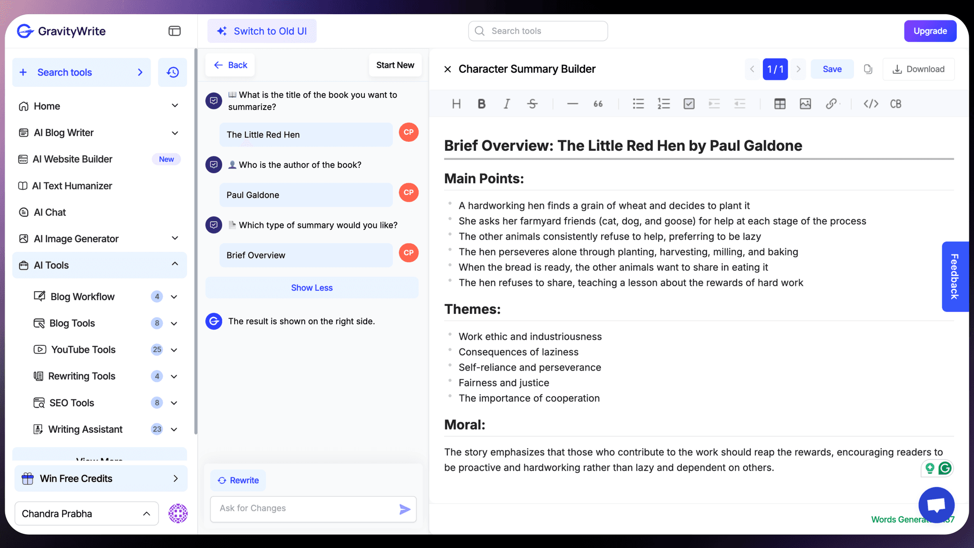Open the Chandra Prabha account menu
The height and width of the screenshot is (548, 974).
click(86, 513)
